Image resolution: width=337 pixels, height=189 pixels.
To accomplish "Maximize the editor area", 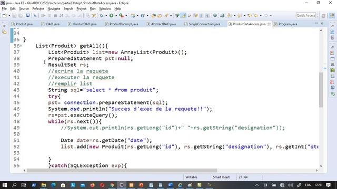I will [x=322, y=23].
